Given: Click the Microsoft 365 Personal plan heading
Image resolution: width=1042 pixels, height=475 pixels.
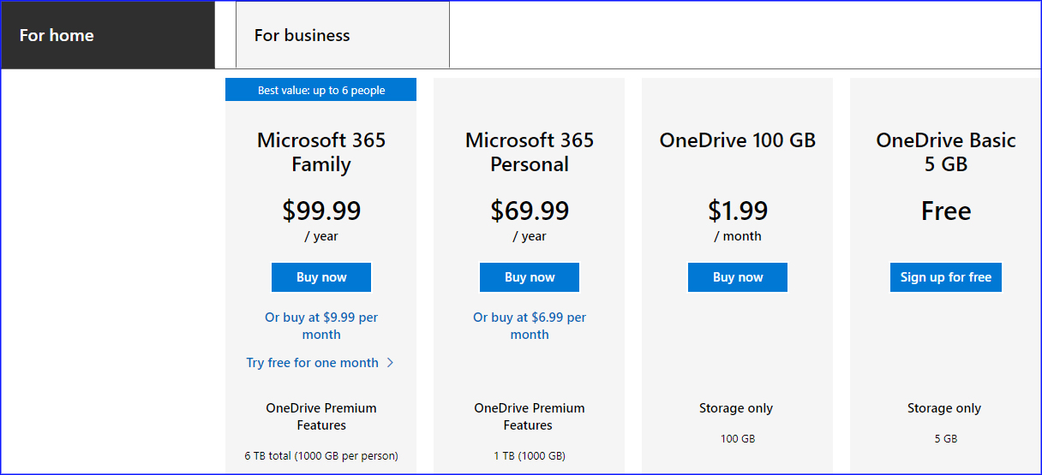Looking at the screenshot, I should tap(530, 152).
